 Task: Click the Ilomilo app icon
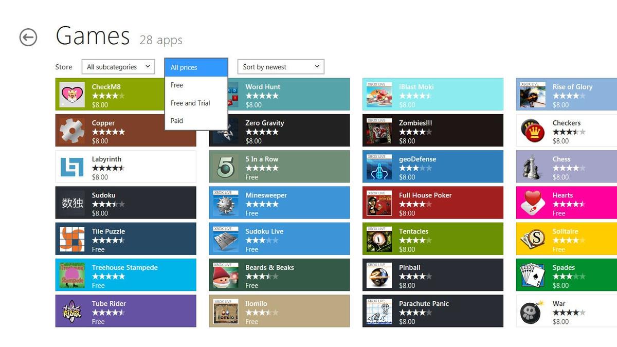click(226, 311)
